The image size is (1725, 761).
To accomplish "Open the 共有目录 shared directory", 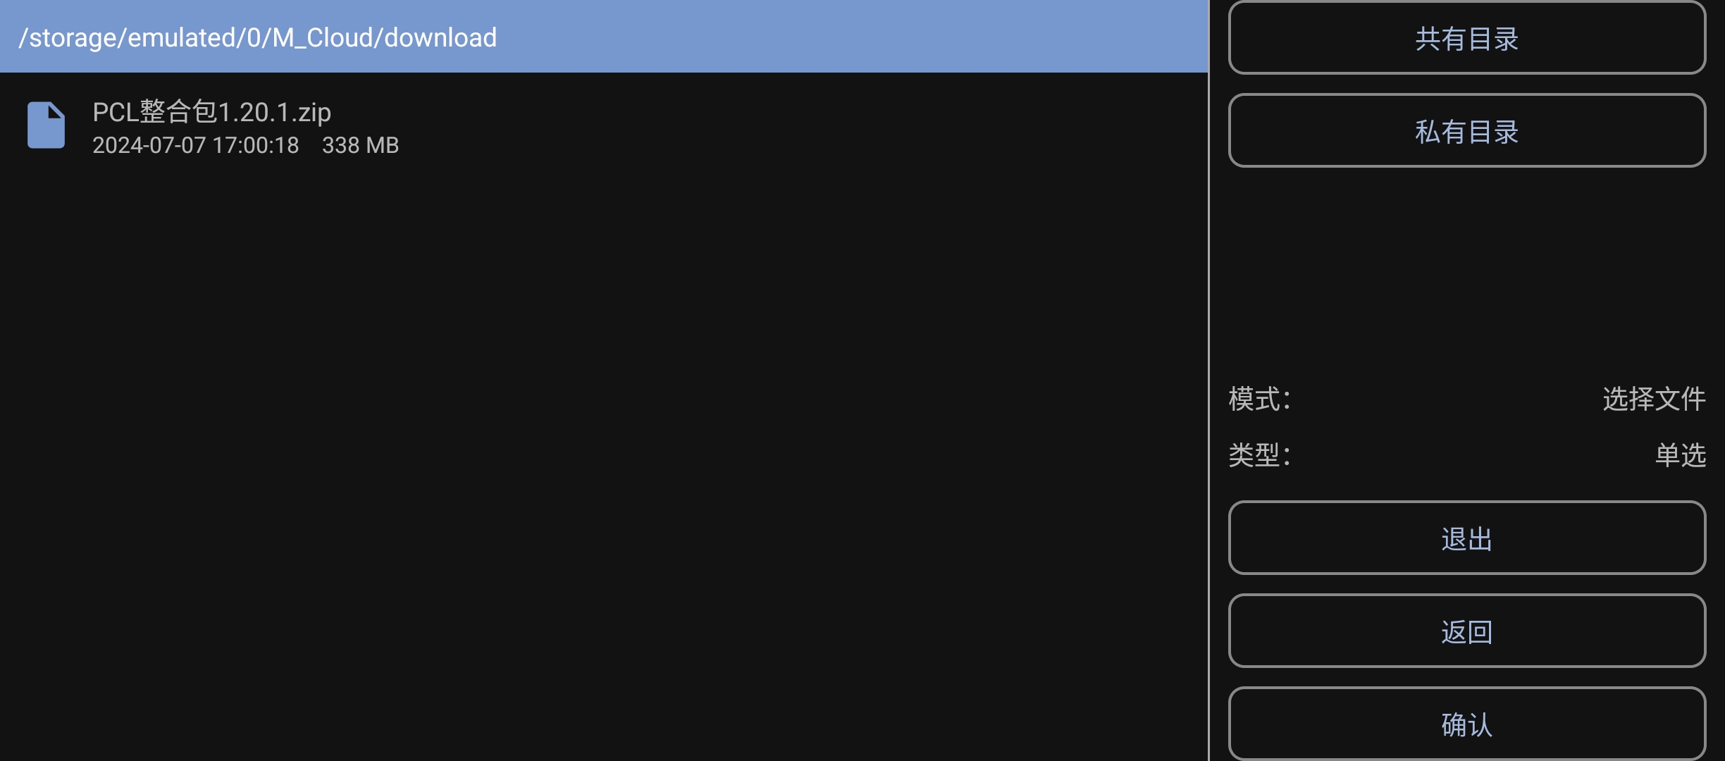I will (1467, 38).
